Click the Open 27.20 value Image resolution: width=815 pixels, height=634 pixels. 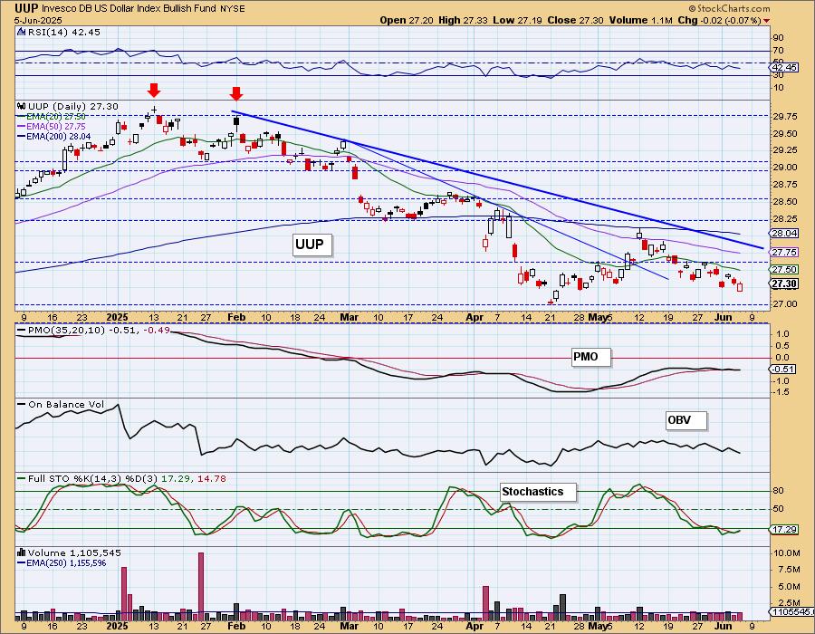click(x=407, y=20)
